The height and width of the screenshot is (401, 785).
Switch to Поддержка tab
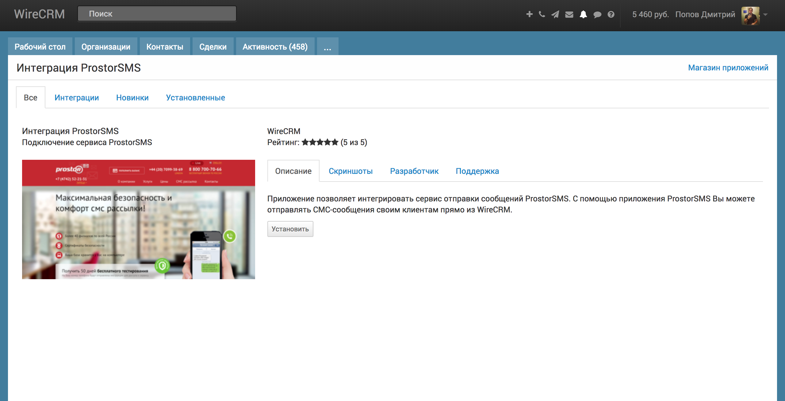(477, 171)
